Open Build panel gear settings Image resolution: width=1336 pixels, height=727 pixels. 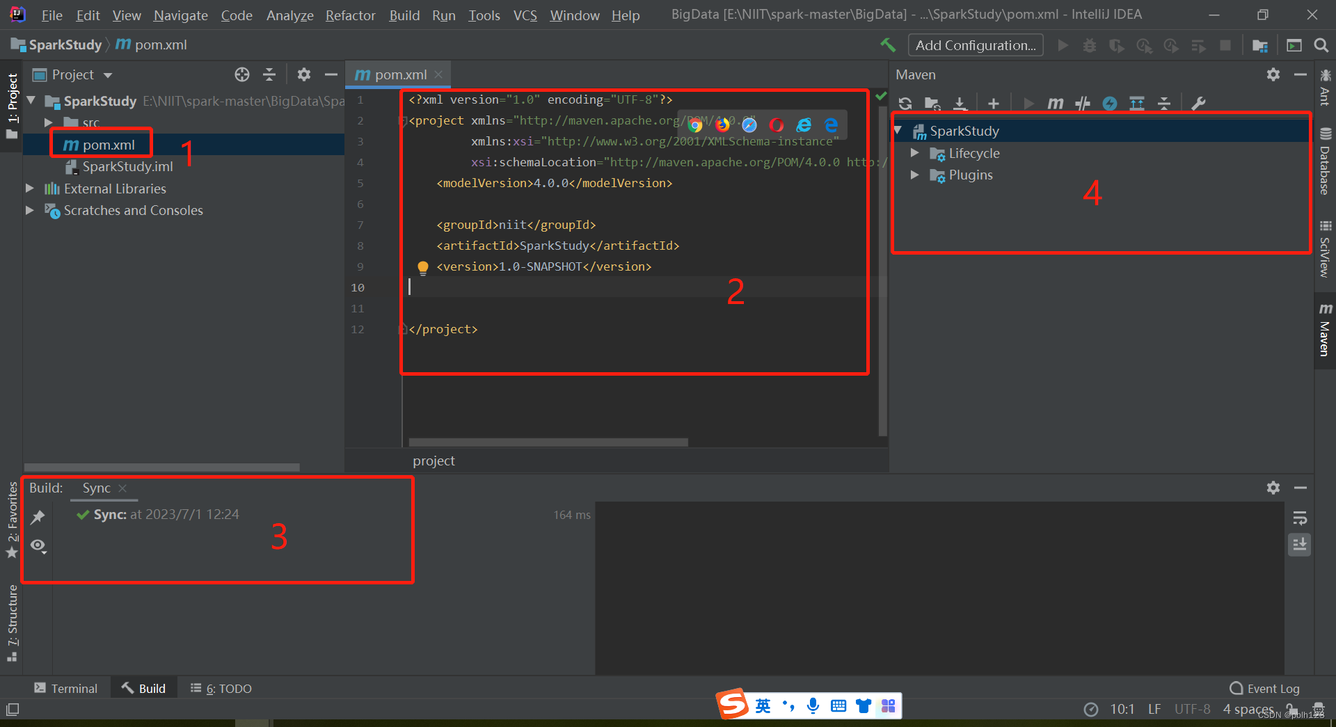tap(1273, 488)
